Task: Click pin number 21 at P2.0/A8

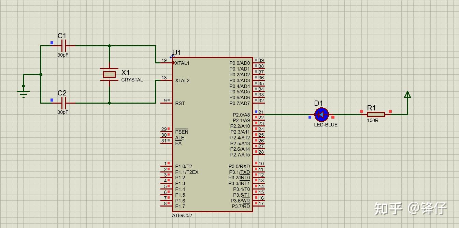Action: tap(261, 112)
